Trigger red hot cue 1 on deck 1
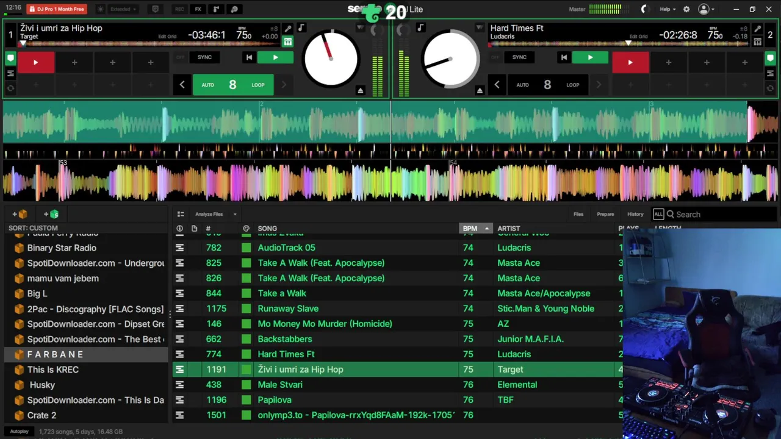 pos(35,62)
